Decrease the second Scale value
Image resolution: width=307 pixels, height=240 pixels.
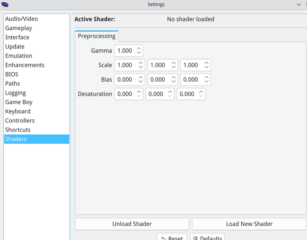173,67
